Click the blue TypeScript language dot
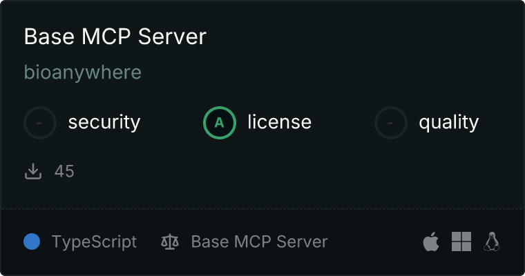The height and width of the screenshot is (276, 525). pyautogui.click(x=32, y=241)
